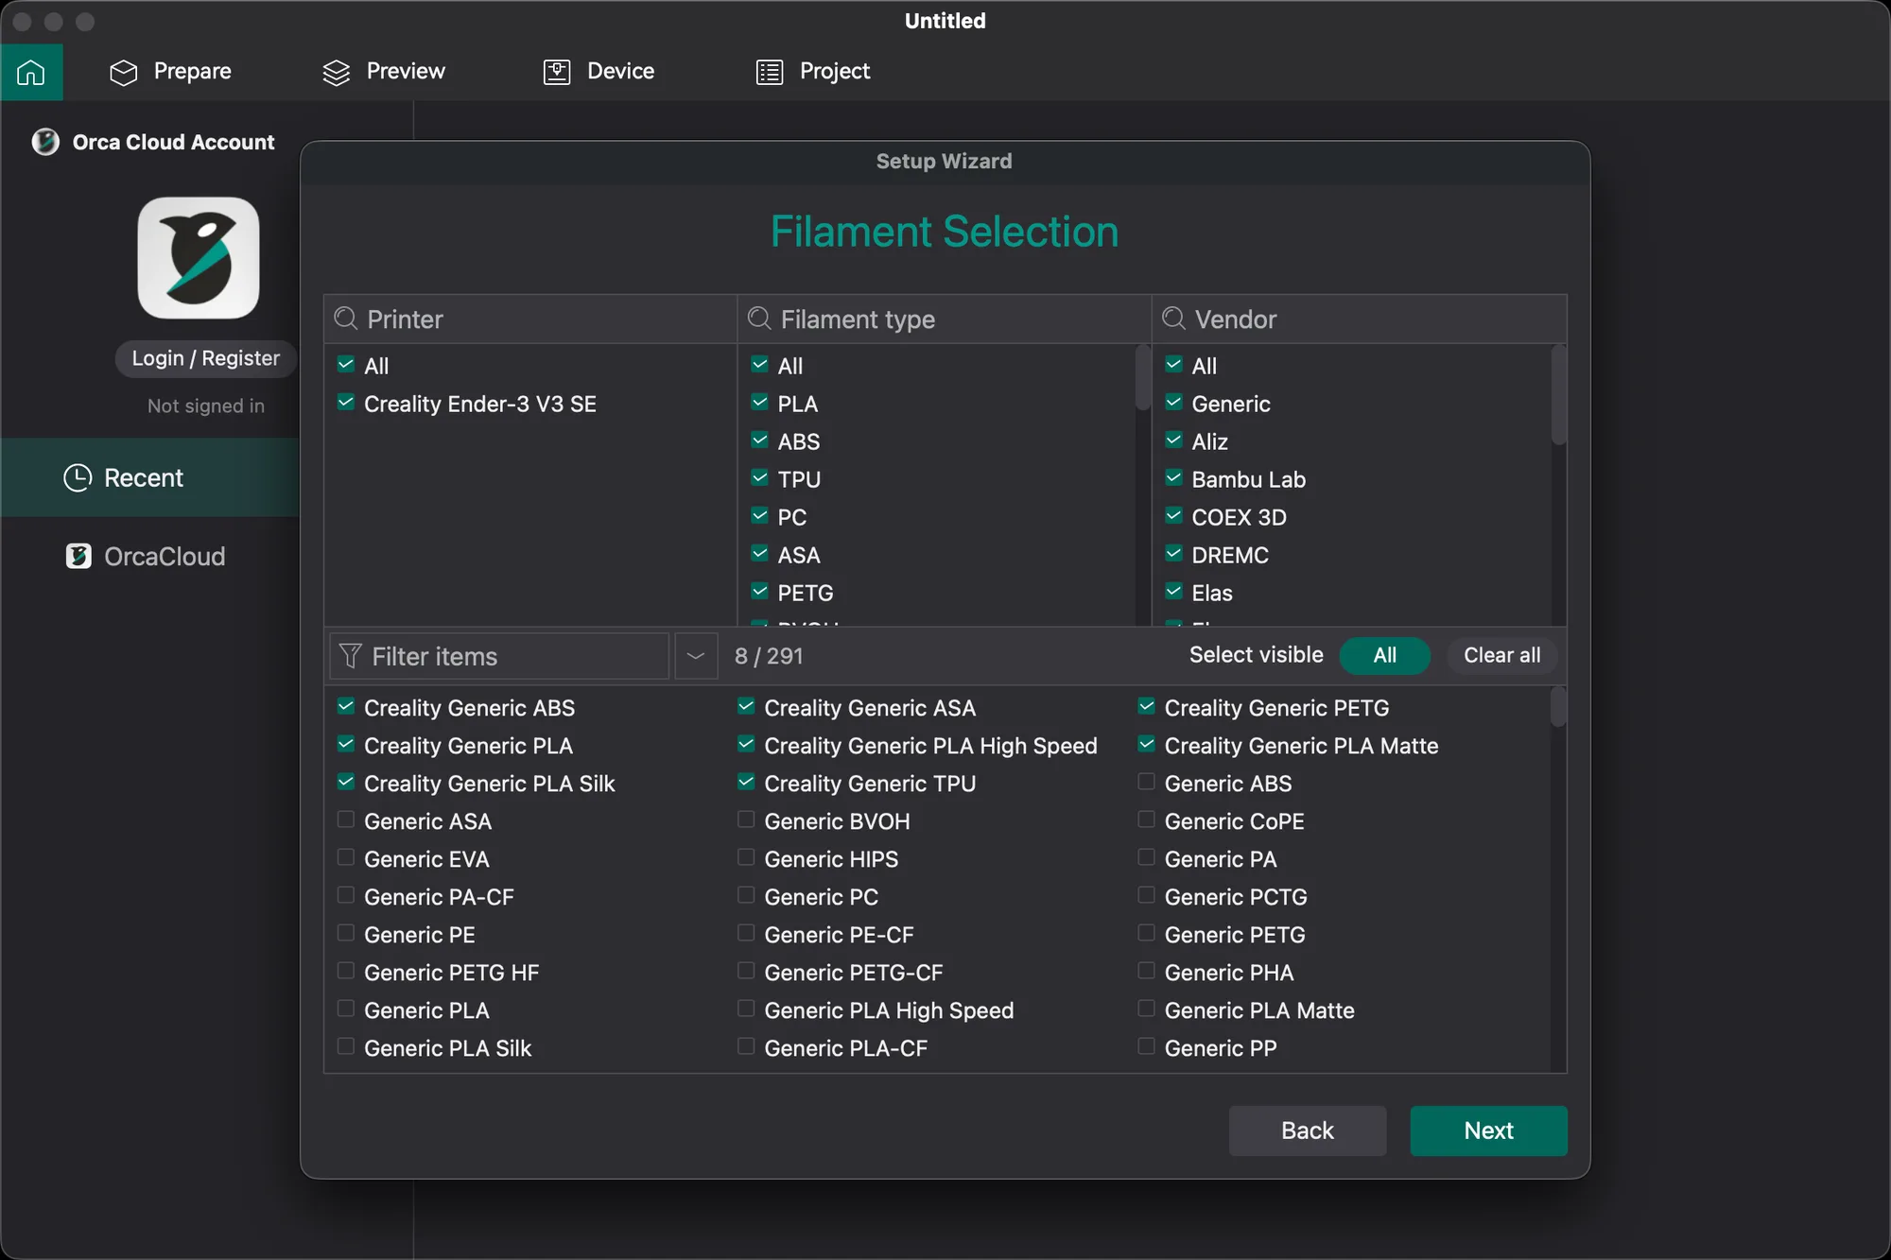Check Generic BVOH filament
The image size is (1891, 1260).
pos(746,820)
